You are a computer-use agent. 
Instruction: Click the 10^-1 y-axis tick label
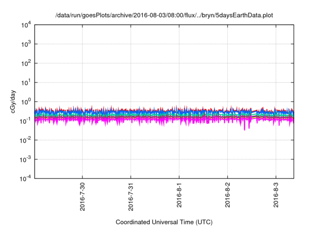pos(25,121)
